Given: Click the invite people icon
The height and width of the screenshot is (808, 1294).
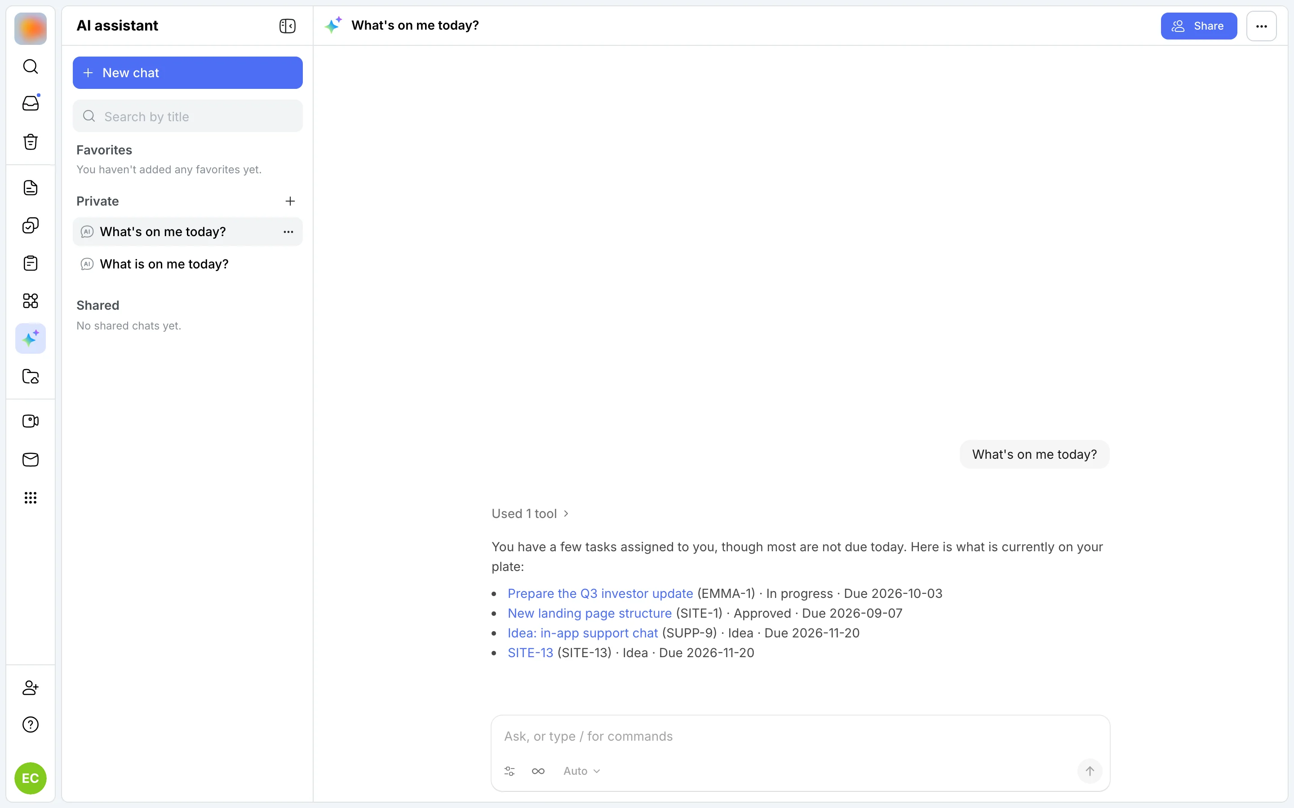Looking at the screenshot, I should pyautogui.click(x=31, y=687).
